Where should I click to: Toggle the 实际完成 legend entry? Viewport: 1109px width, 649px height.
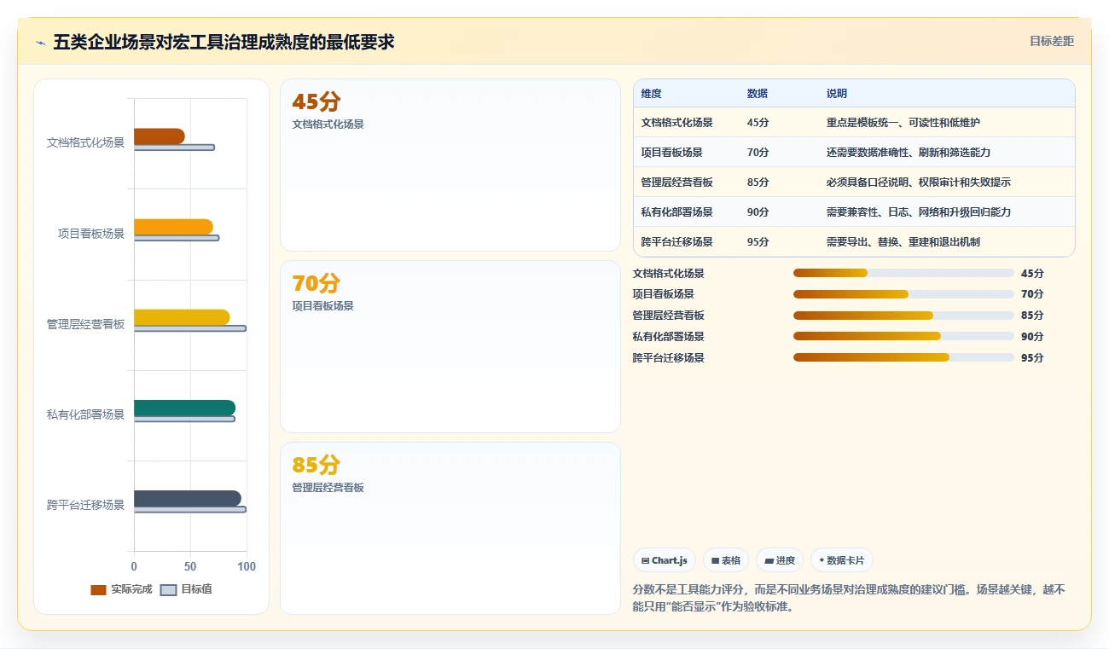point(121,589)
